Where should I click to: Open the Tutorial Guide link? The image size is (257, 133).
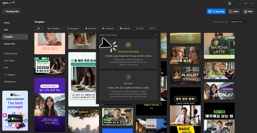(x=11, y=54)
